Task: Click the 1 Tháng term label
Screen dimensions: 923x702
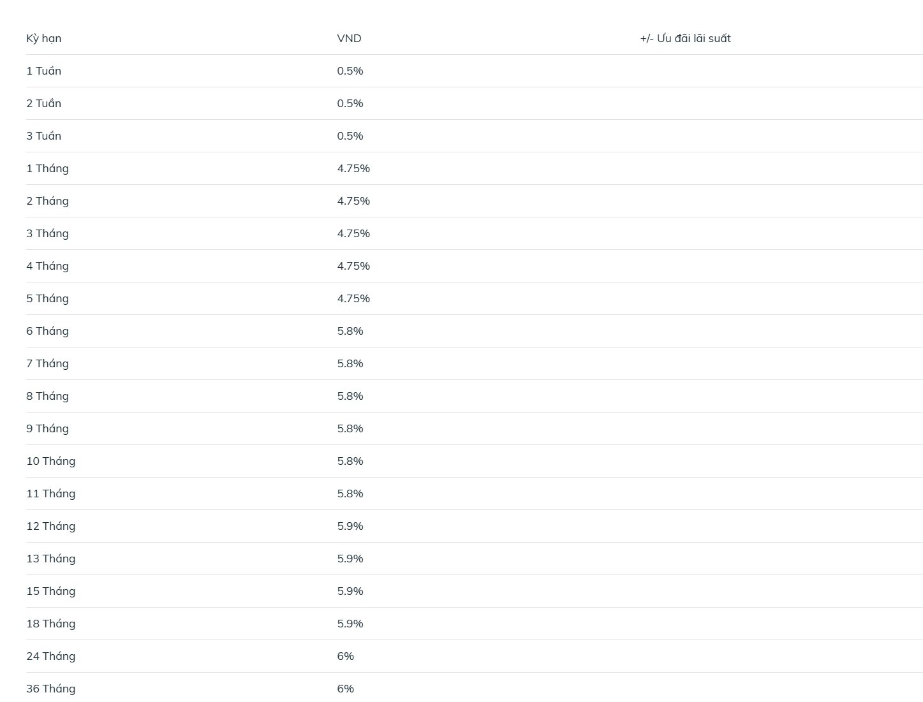Action: coord(47,168)
